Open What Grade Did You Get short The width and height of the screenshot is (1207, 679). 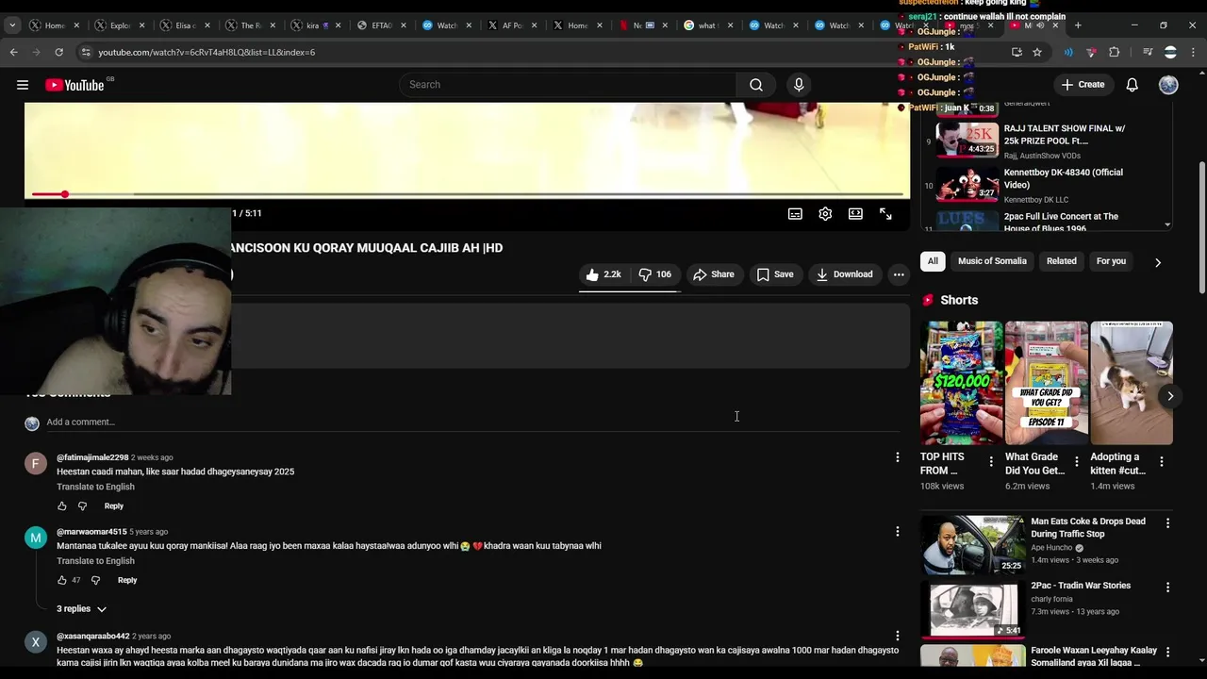coord(1046,383)
